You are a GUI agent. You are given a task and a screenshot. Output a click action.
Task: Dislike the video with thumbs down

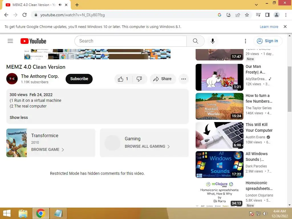(x=139, y=79)
